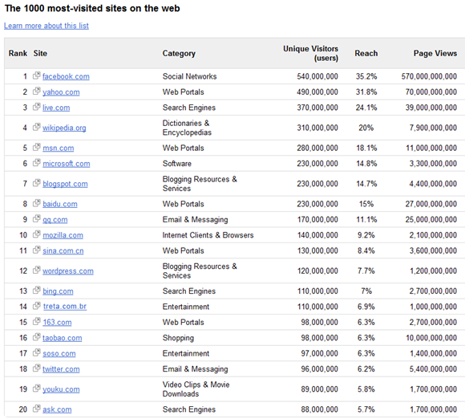The height and width of the screenshot is (419, 465).
Task: Open the microsoft.com site link
Action: [x=66, y=164]
